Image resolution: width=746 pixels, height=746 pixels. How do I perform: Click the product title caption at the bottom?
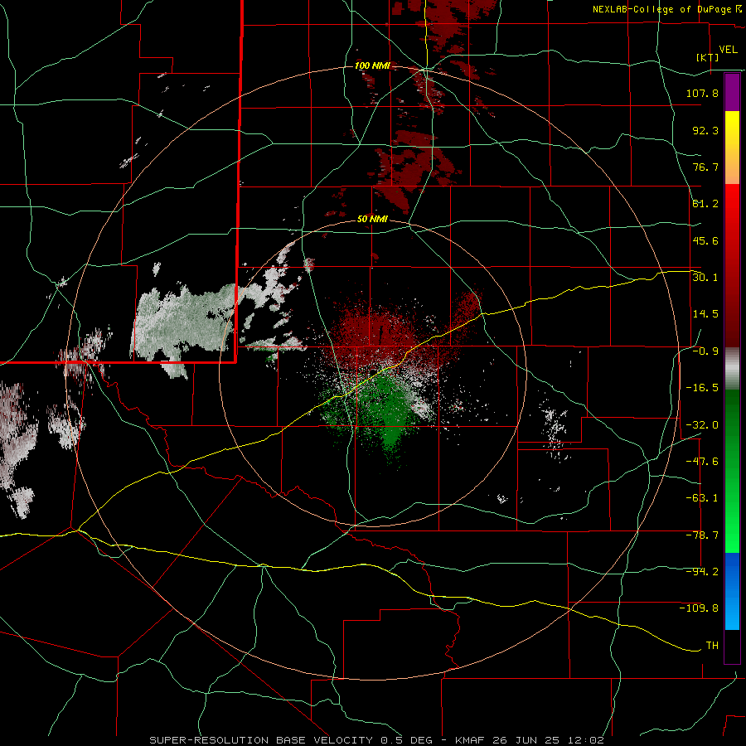point(377,740)
